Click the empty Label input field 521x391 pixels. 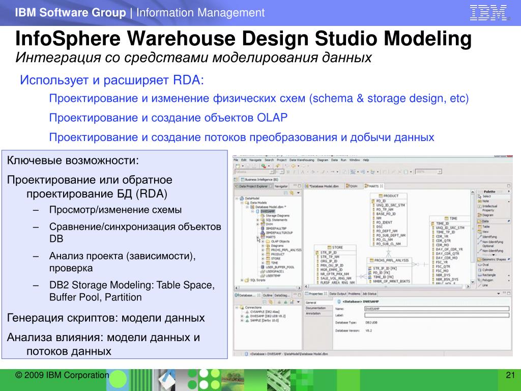(x=437, y=315)
